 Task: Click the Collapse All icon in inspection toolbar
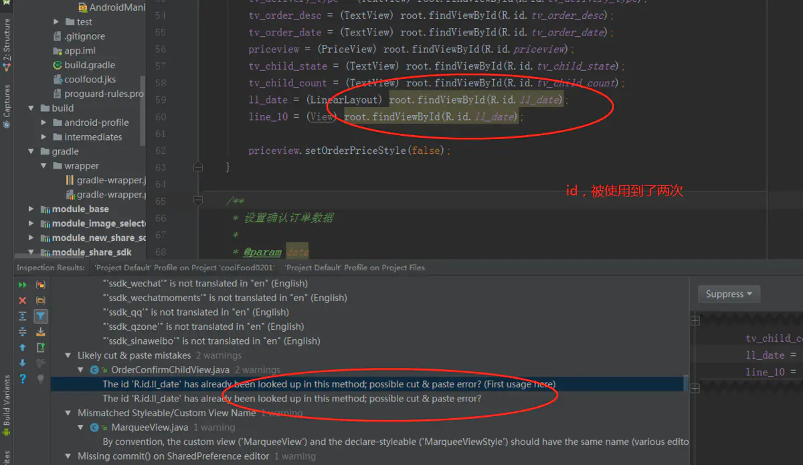pos(23,332)
